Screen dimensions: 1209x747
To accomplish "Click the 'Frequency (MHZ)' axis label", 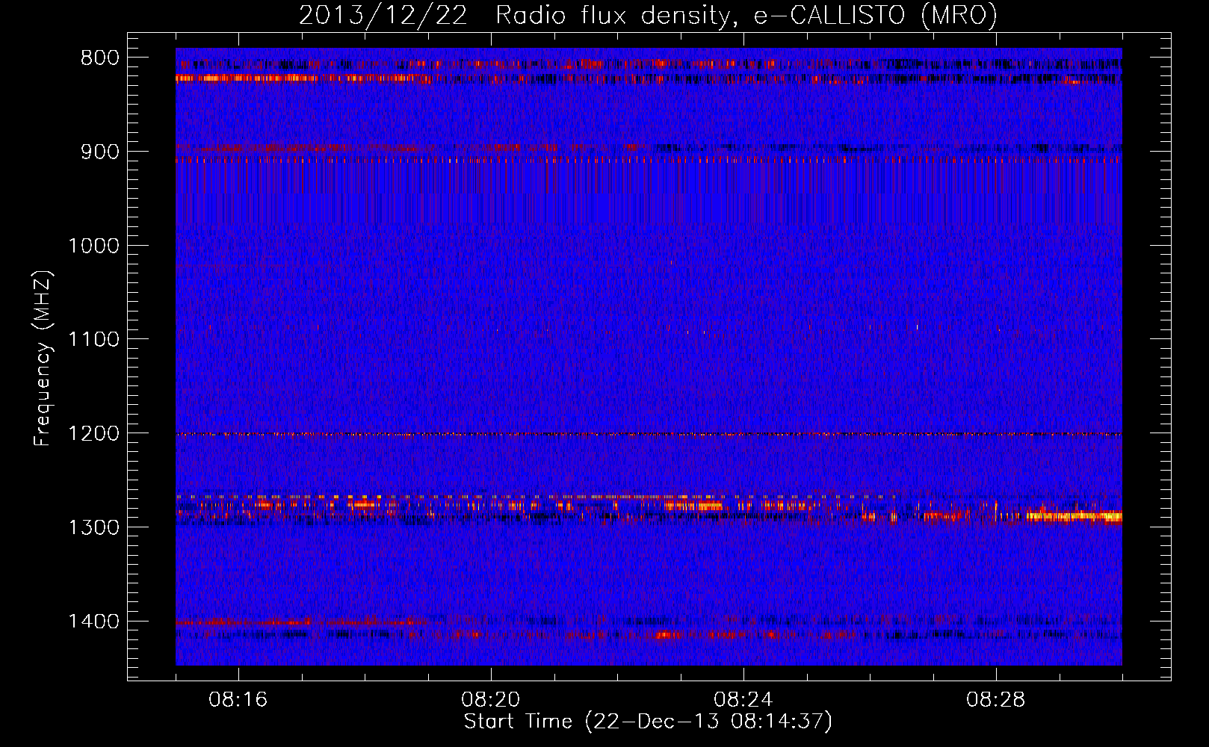I will pyautogui.click(x=43, y=359).
